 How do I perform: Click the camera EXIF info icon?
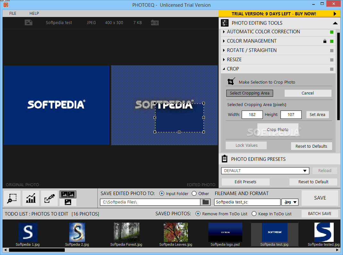155,22
